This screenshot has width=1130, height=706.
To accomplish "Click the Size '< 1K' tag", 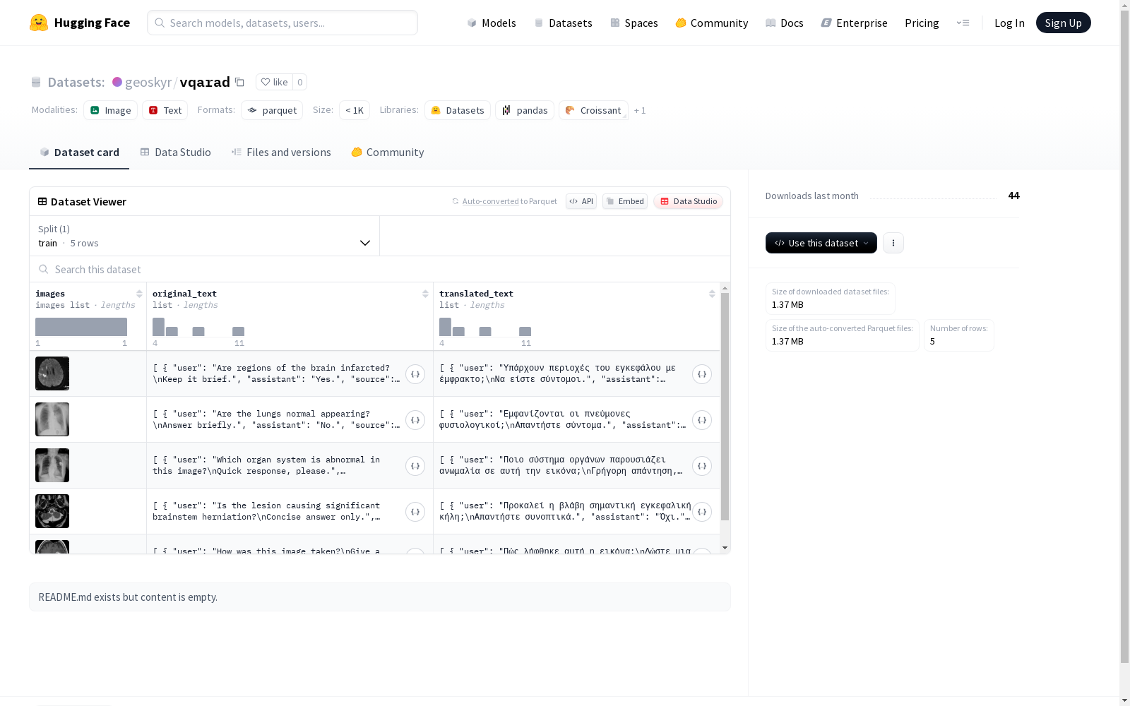I will 355,110.
